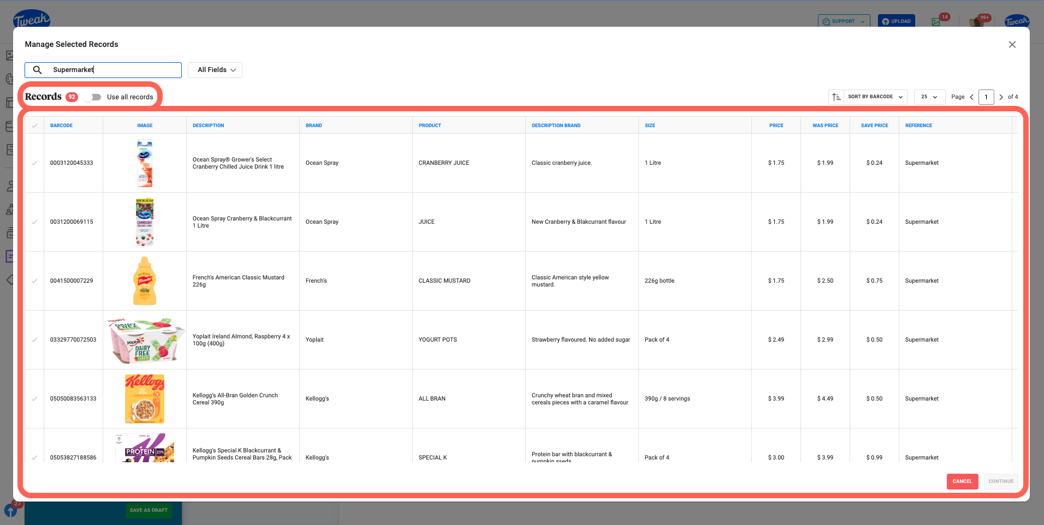Select save price $ 0.75 cell
Image resolution: width=1044 pixels, height=525 pixels.
[x=874, y=281]
